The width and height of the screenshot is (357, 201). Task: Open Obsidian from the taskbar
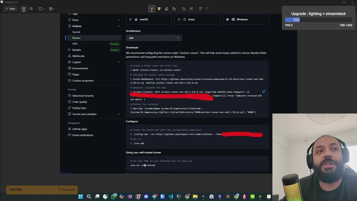click(220, 197)
